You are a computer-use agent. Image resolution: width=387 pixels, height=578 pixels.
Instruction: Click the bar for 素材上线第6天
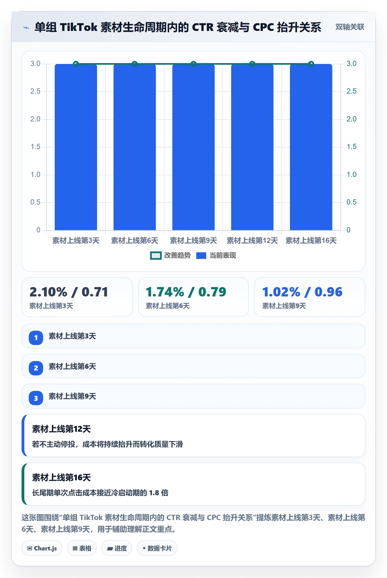pos(135,147)
